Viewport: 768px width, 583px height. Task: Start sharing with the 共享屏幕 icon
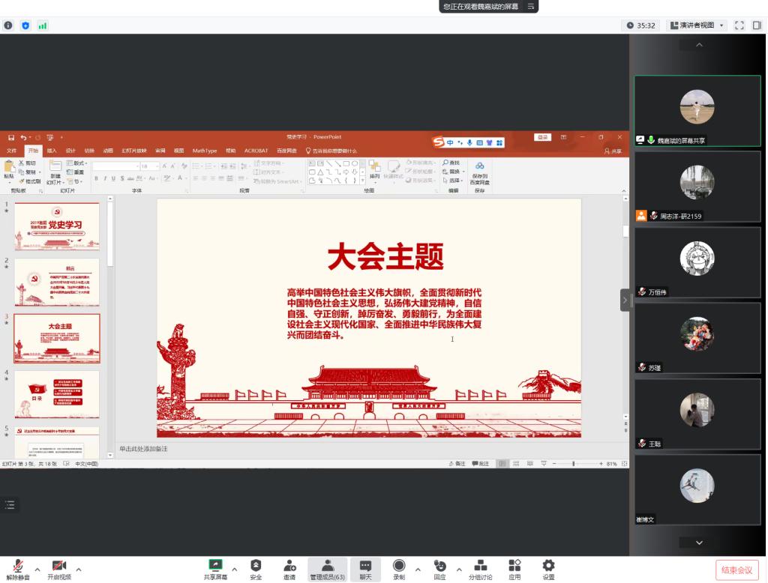pyautogui.click(x=215, y=567)
